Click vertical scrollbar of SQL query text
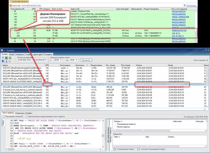The image size is (210, 153). pos(103,133)
